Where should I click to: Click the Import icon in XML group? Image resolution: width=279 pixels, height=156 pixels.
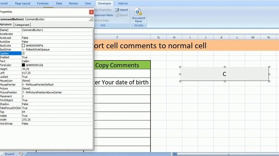click(122, 10)
